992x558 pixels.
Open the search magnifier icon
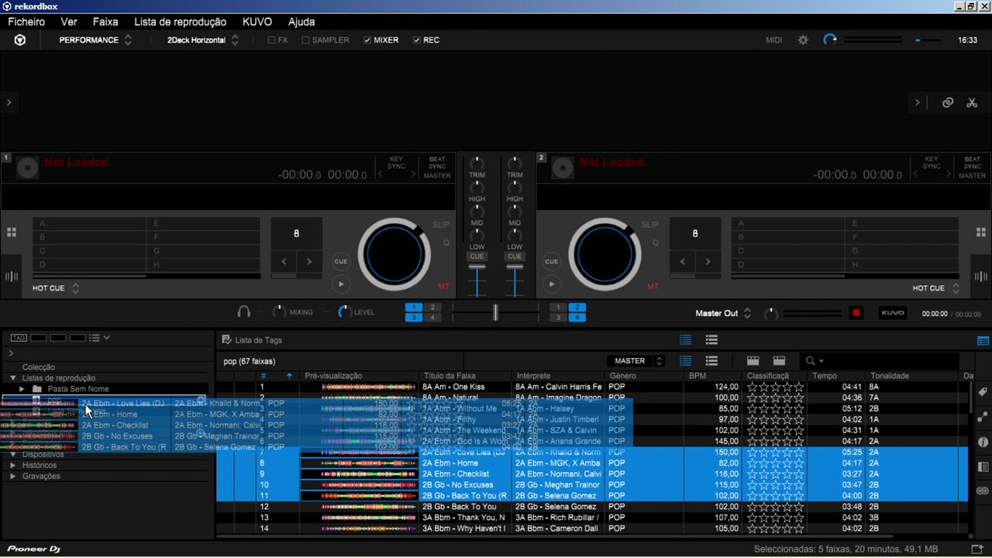(811, 361)
